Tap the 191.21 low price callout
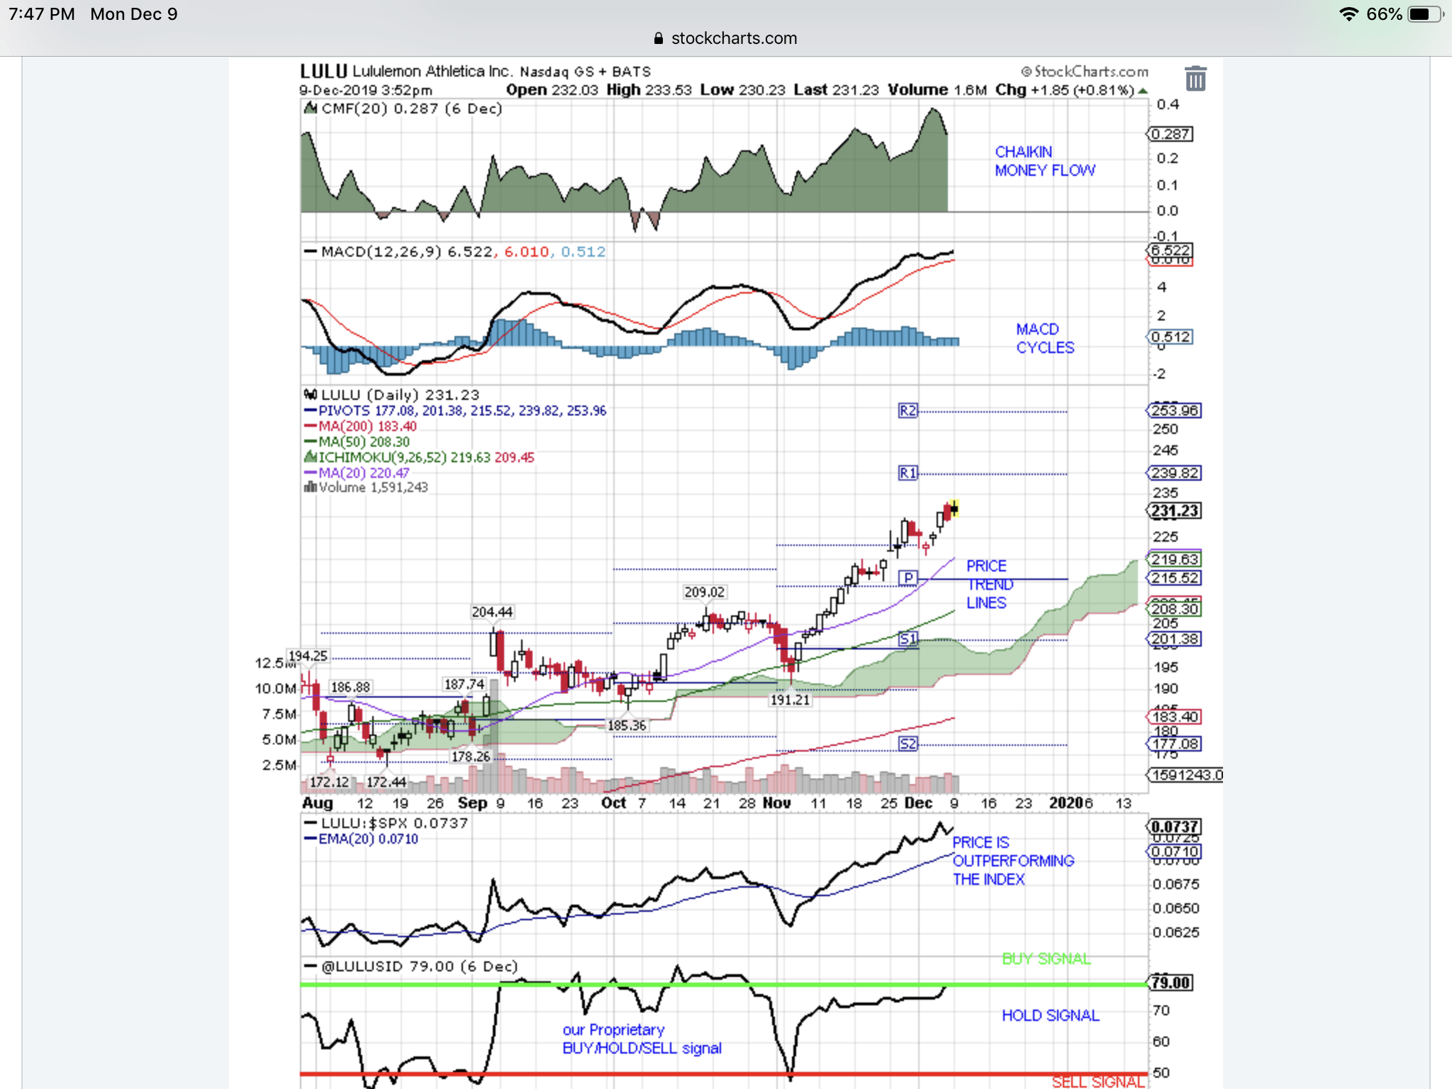The width and height of the screenshot is (1452, 1089). tap(790, 700)
